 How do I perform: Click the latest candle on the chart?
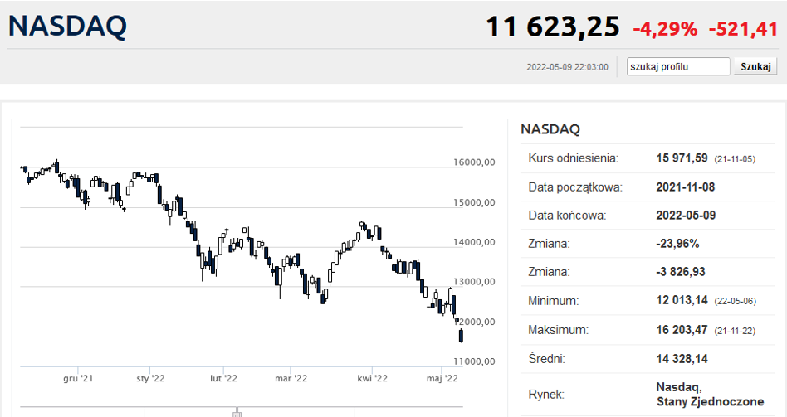pyautogui.click(x=461, y=335)
